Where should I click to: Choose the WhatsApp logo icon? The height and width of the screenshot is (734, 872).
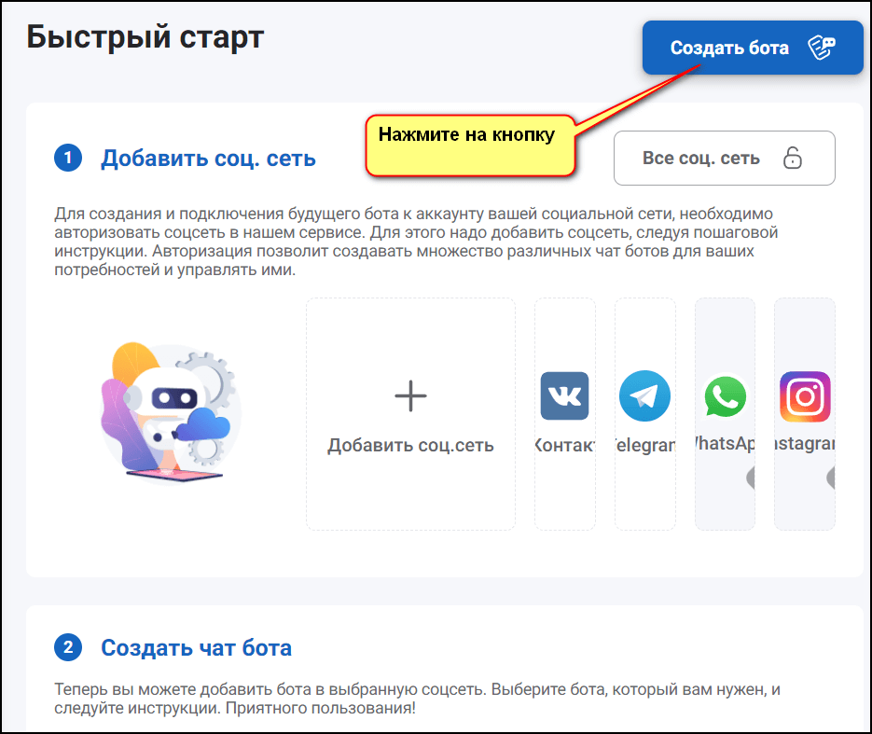(x=725, y=397)
